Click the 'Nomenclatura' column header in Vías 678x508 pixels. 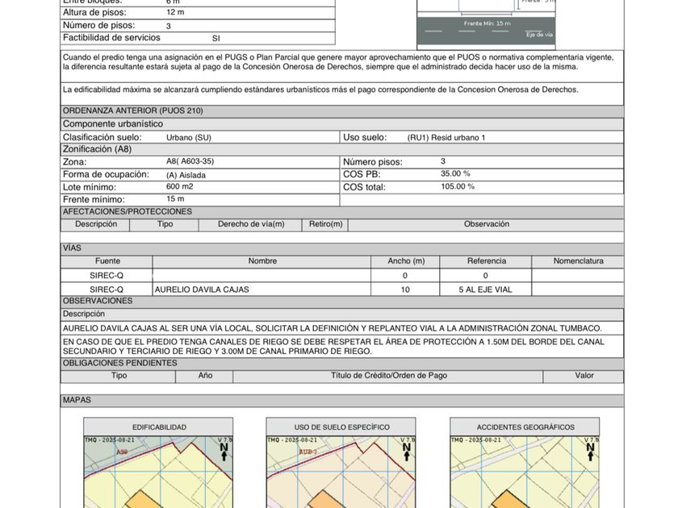[x=578, y=261]
